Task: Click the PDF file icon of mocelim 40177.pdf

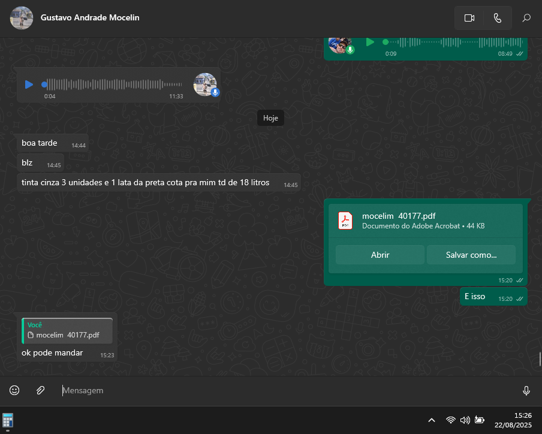Action: 345,221
